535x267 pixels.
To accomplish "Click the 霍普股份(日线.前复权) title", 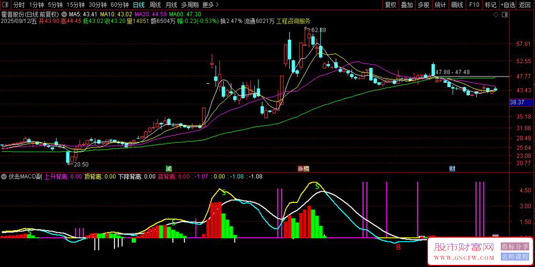I will [x=30, y=14].
